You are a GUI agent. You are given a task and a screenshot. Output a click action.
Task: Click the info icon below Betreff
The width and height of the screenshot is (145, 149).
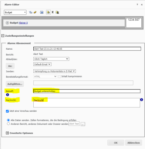8,95
